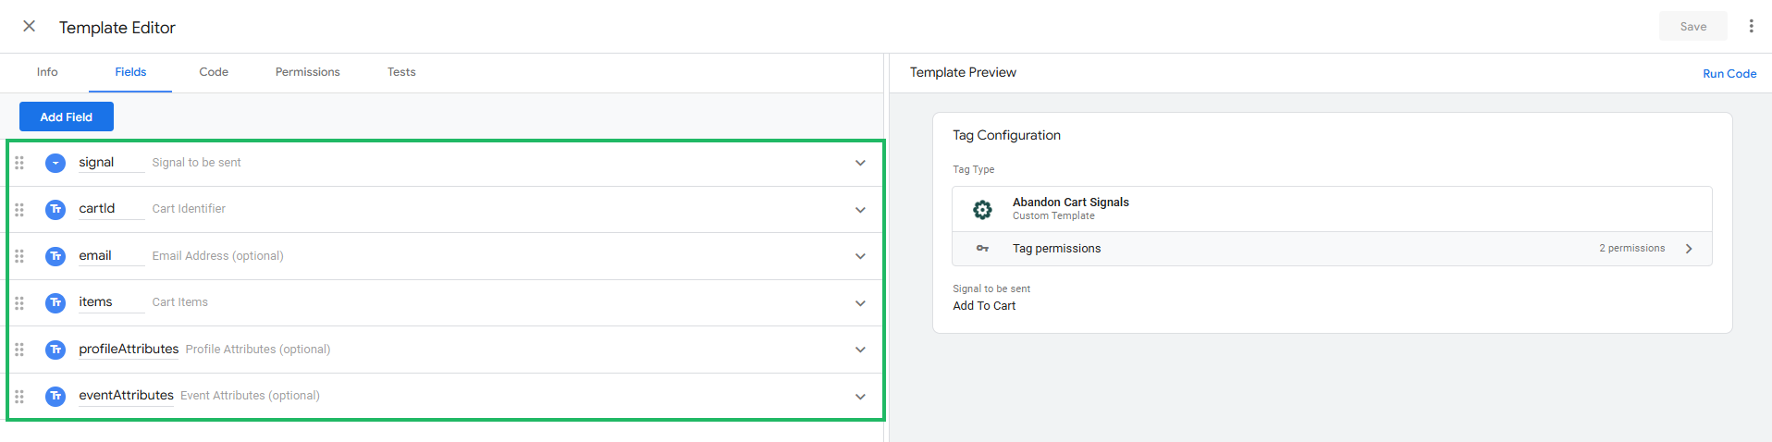Open the Tag permissions chevron arrow

coord(1689,249)
